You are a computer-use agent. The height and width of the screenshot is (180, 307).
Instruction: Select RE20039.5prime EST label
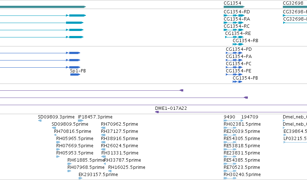click(x=242, y=131)
